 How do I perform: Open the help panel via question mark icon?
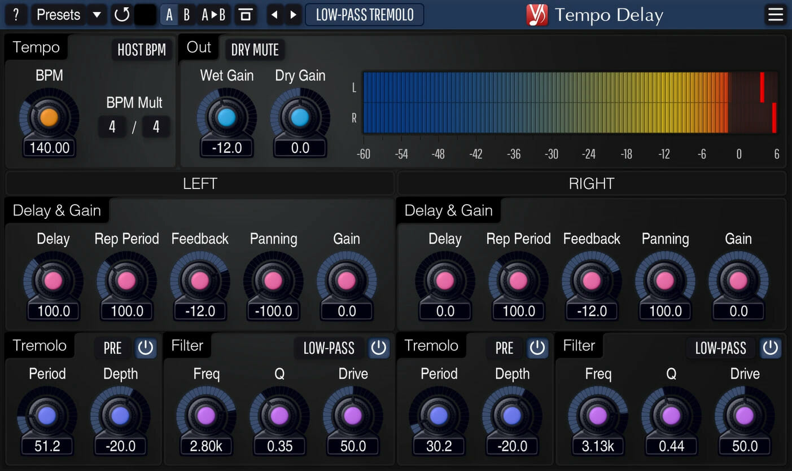[x=15, y=15]
